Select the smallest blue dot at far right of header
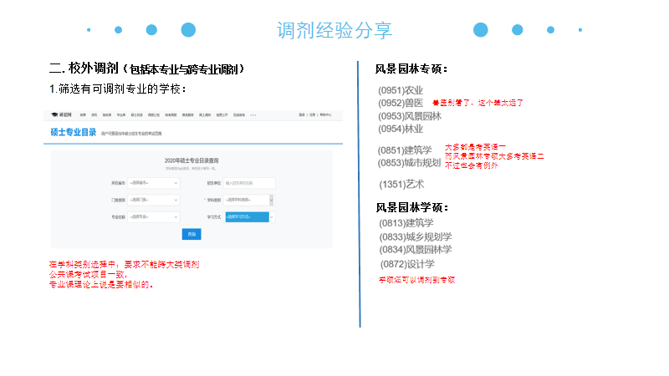The width and height of the screenshot is (669, 376). pyautogui.click(x=580, y=30)
